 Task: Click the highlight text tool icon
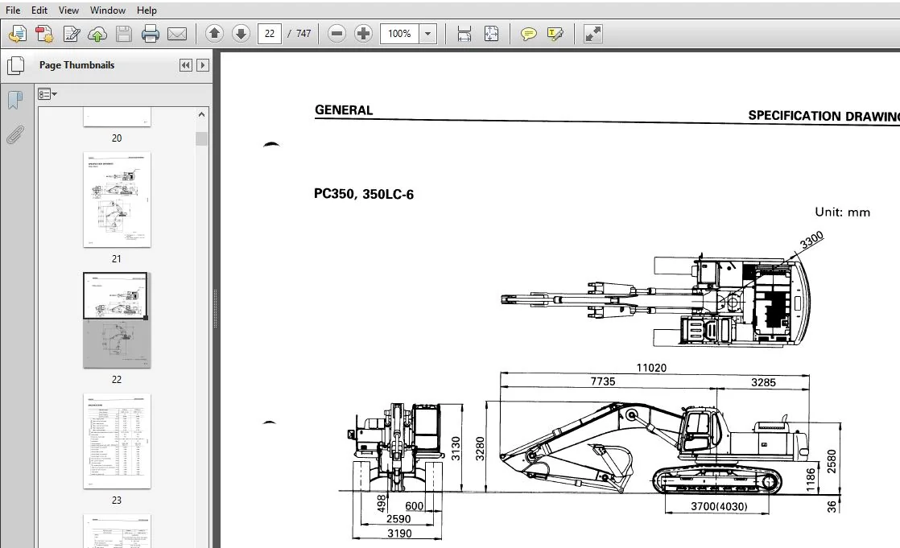pyautogui.click(x=555, y=34)
